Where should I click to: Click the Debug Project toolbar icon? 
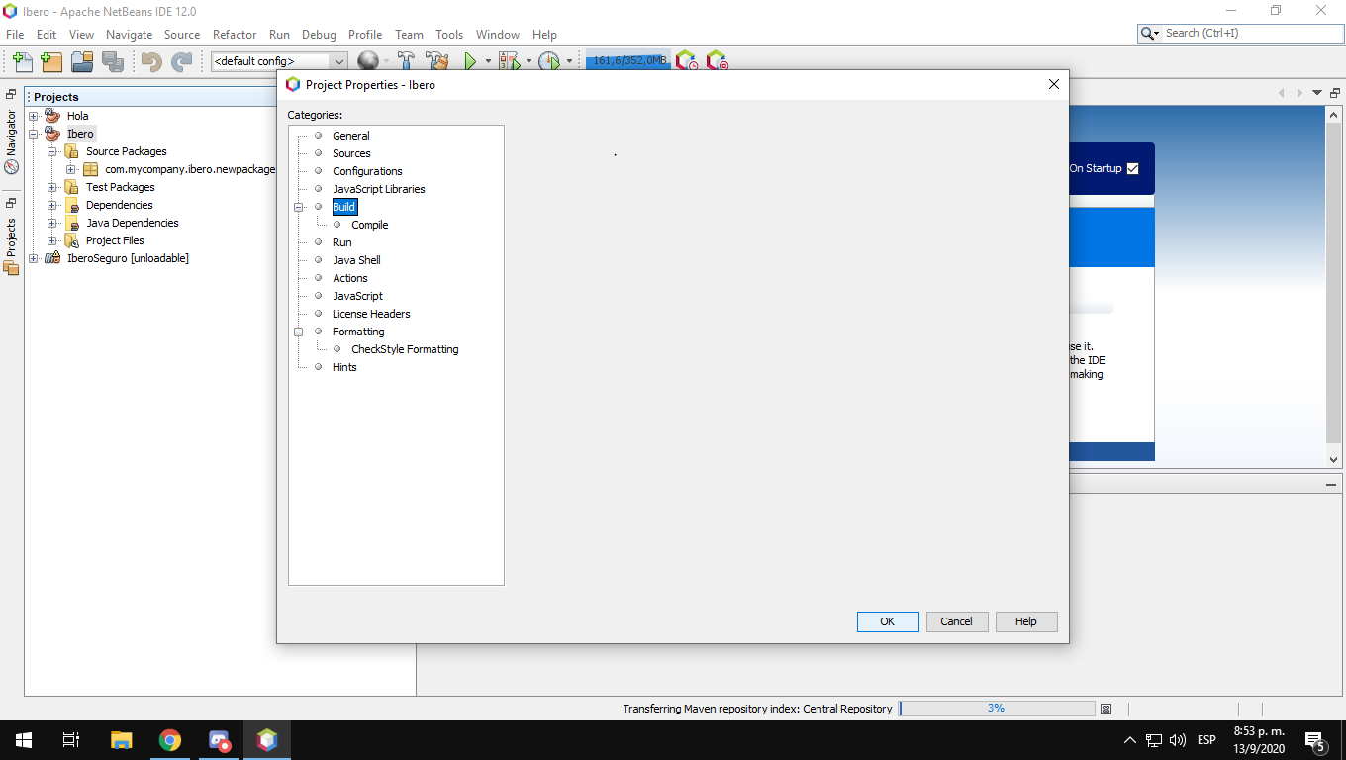(x=509, y=61)
